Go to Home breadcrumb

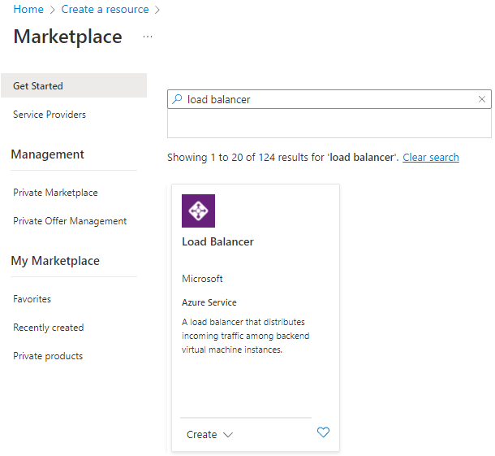[28, 10]
